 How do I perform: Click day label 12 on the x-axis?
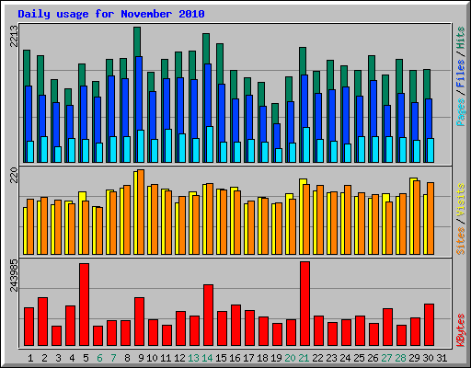coord(179,358)
